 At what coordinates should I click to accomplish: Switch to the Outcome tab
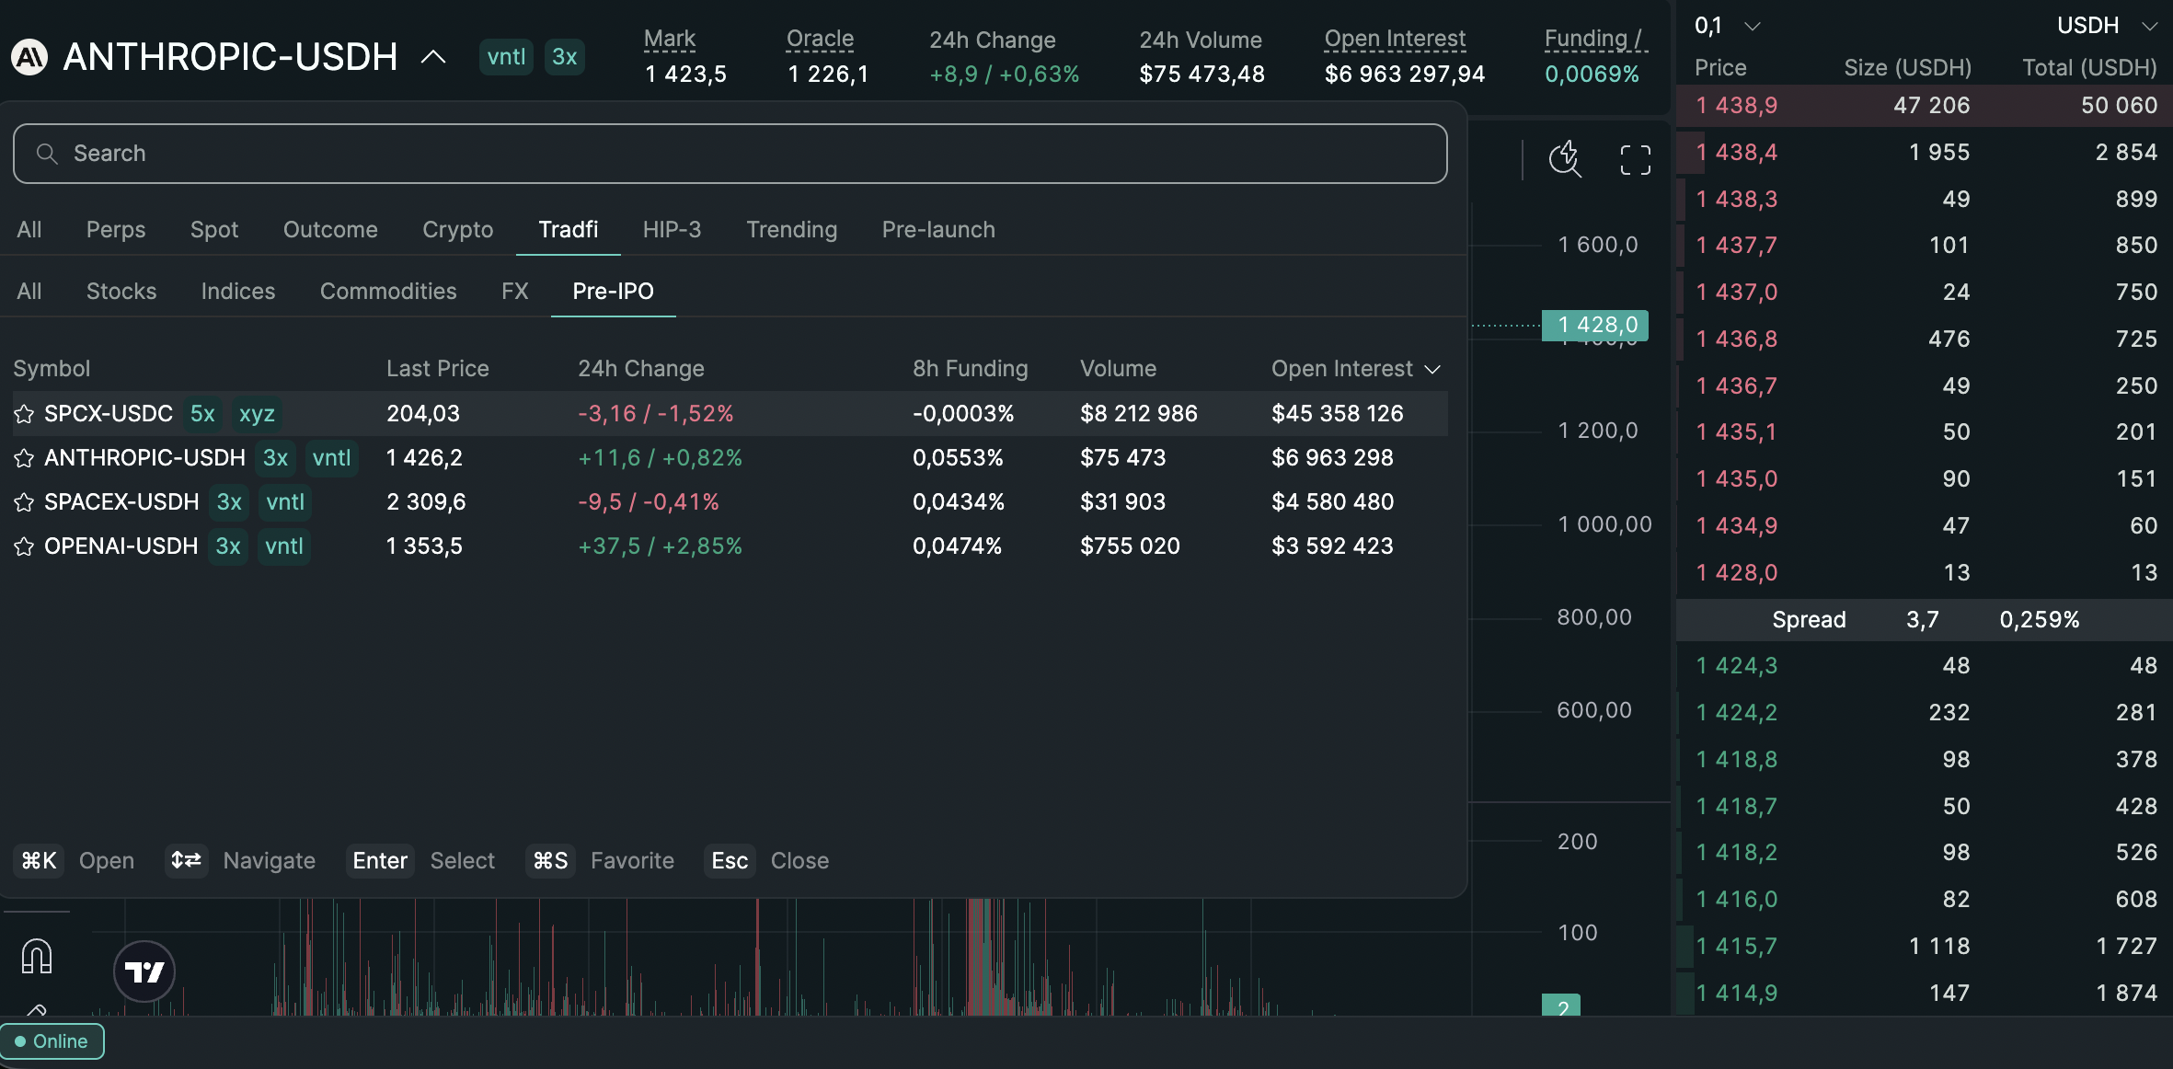tap(330, 229)
